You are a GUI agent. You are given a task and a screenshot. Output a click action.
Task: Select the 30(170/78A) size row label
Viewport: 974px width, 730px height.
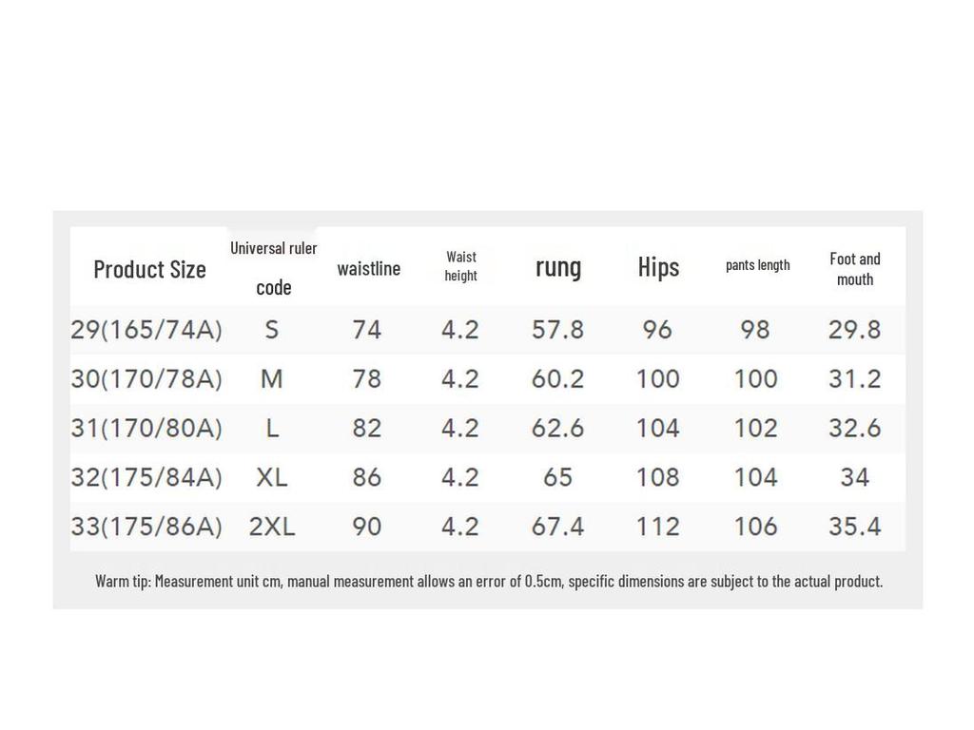(x=146, y=379)
